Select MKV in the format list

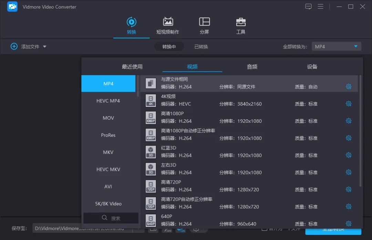coord(108,152)
